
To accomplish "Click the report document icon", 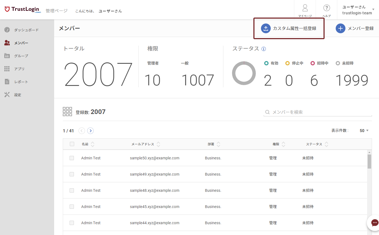I will tap(7, 82).
